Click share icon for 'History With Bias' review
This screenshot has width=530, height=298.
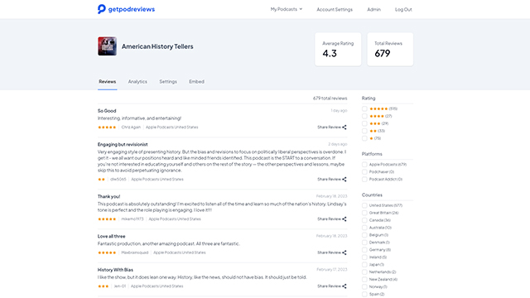(344, 286)
